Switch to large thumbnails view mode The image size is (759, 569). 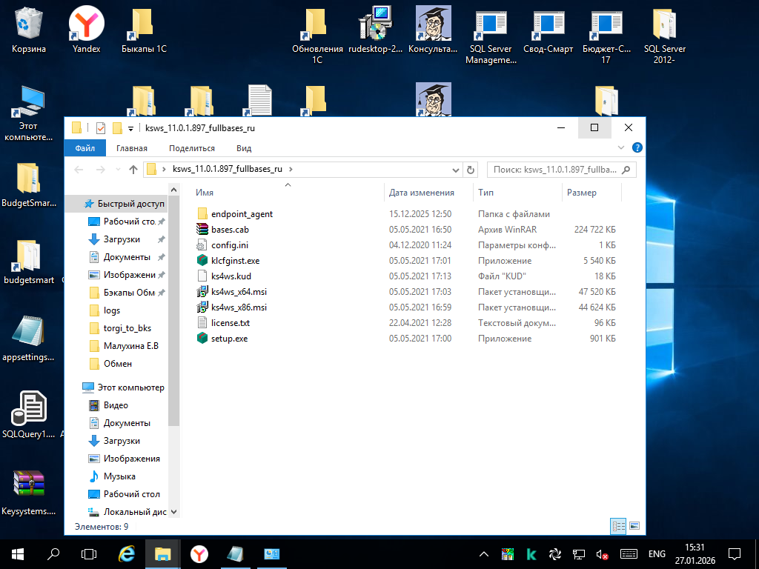(x=634, y=526)
